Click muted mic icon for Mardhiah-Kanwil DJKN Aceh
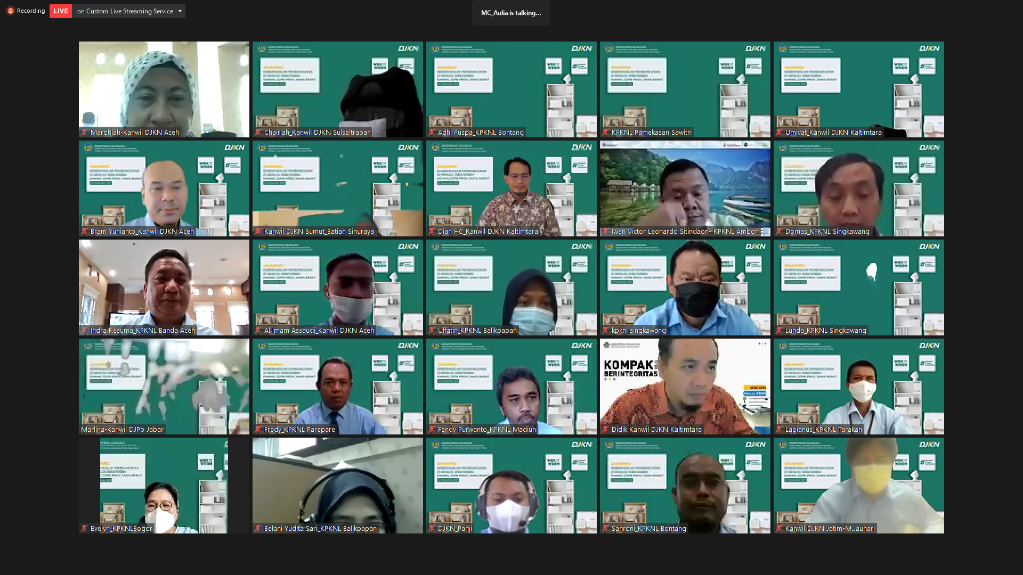The image size is (1023, 575). coord(84,133)
